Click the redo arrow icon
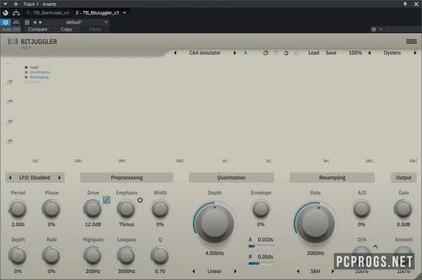Image resolution: width=422 pixels, height=280 pixels. tap(296, 53)
